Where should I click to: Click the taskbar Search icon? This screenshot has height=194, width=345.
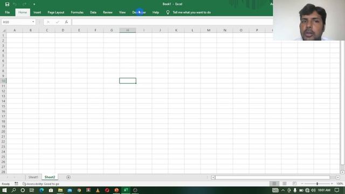[x=13, y=190]
